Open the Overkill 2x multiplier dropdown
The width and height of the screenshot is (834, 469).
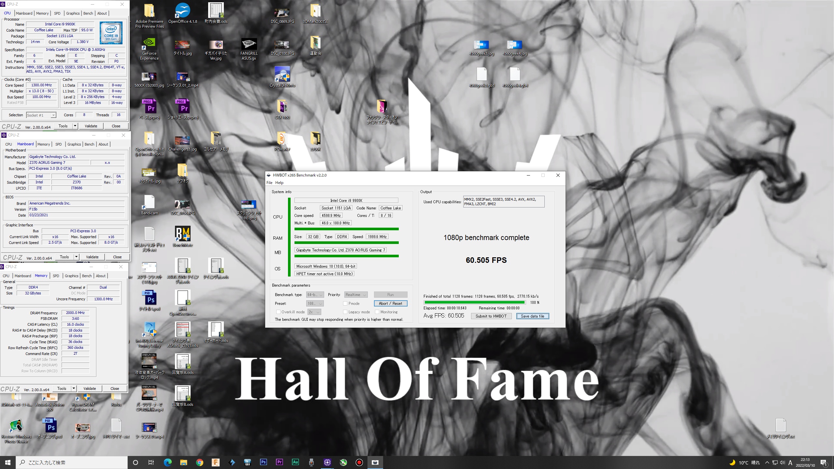[x=314, y=312]
